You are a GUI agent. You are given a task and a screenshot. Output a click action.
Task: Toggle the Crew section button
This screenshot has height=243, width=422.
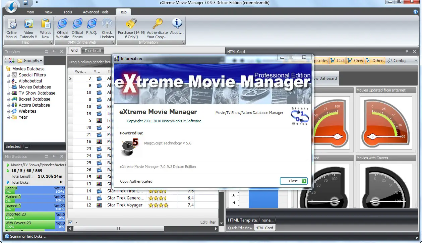point(355,61)
